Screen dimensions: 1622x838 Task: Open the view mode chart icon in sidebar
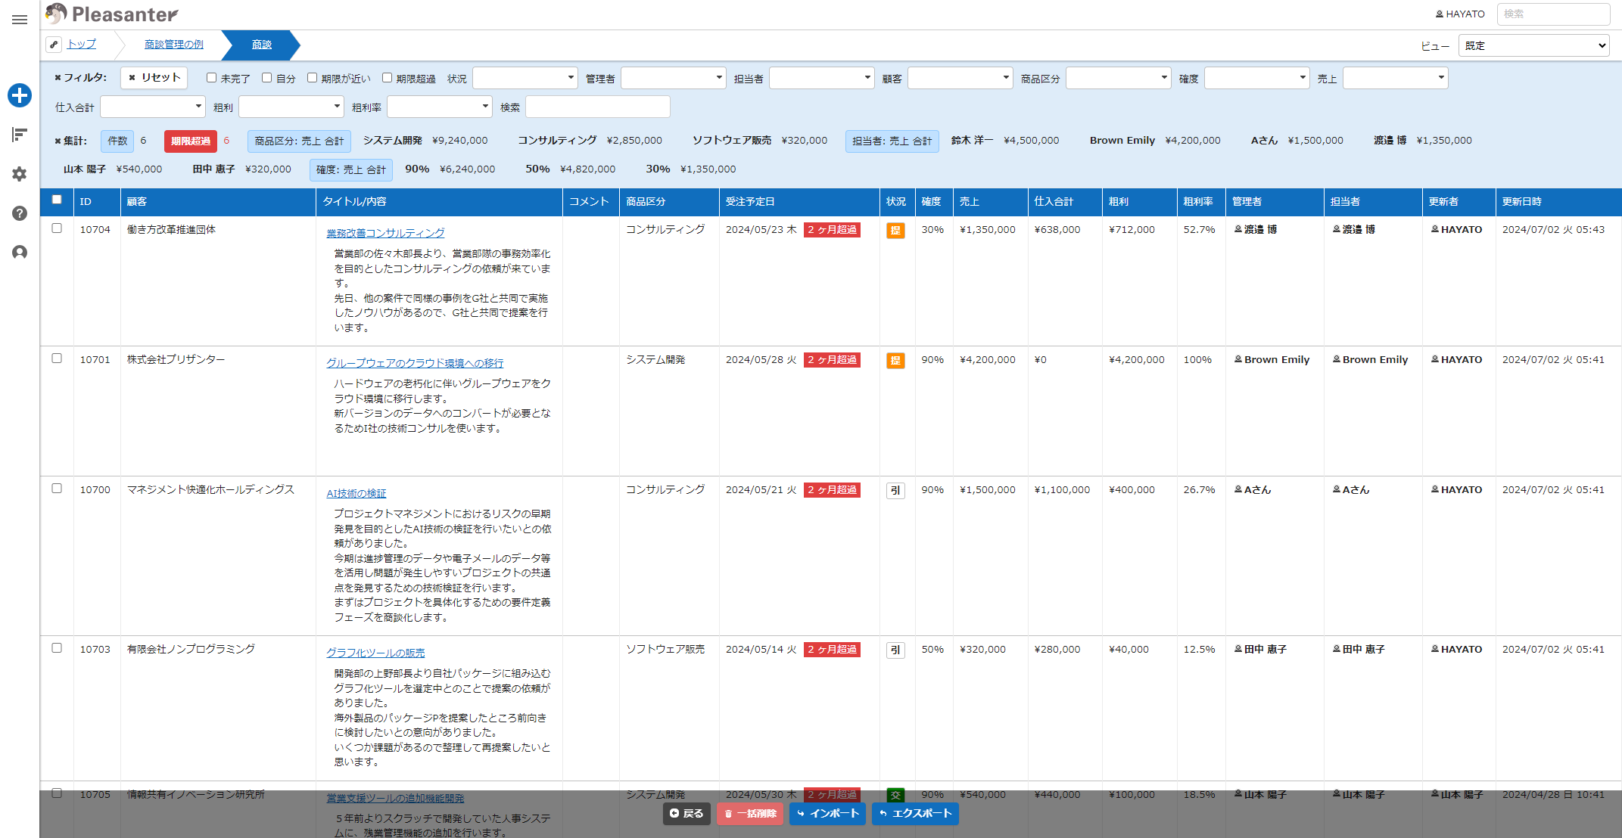coord(20,135)
